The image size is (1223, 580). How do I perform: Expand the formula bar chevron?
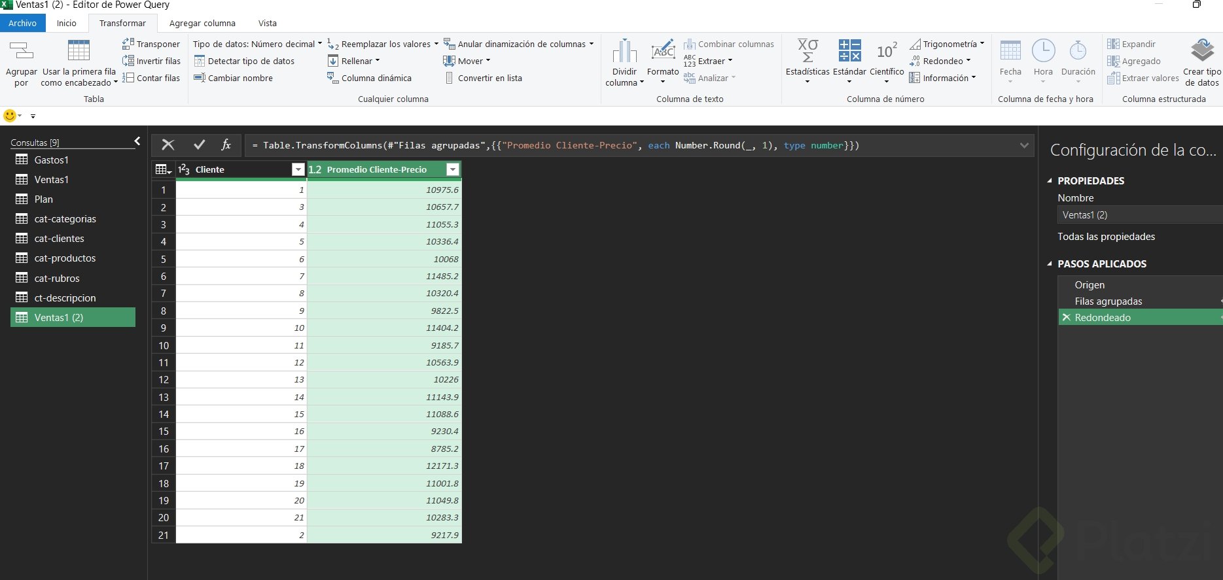pyautogui.click(x=1024, y=145)
